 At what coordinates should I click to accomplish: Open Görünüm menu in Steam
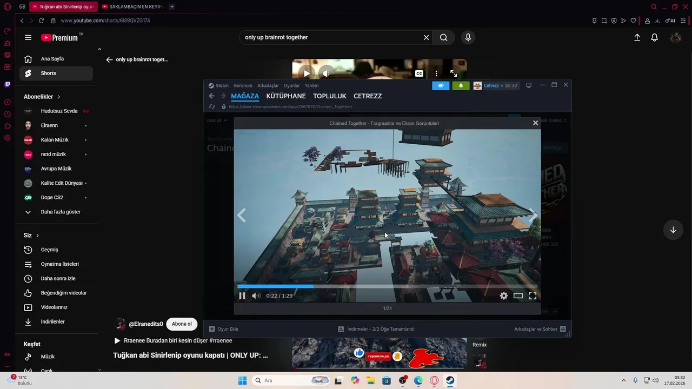[243, 85]
